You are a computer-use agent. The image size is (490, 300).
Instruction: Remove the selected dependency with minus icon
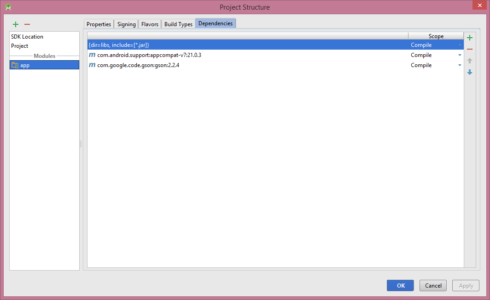469,49
